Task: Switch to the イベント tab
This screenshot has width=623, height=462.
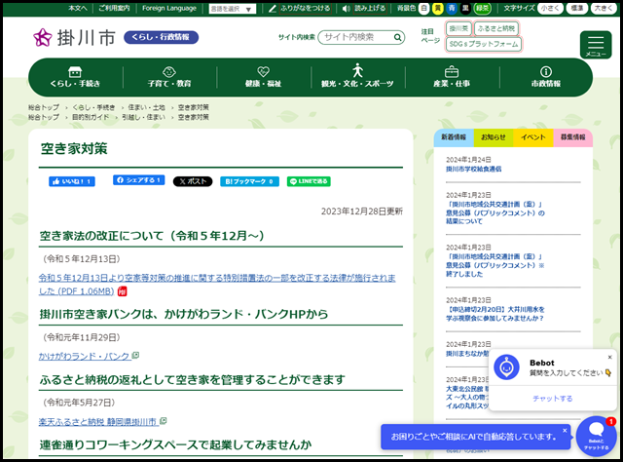Action: pos(532,137)
